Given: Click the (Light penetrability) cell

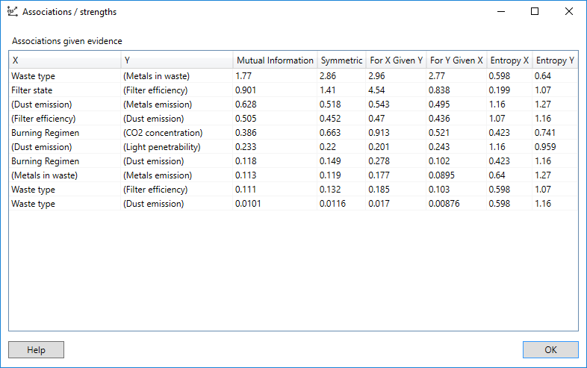Looking at the screenshot, I should click(161, 147).
